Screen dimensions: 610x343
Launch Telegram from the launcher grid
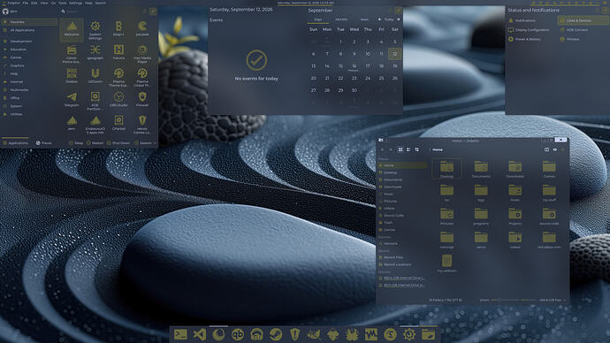pos(72,100)
